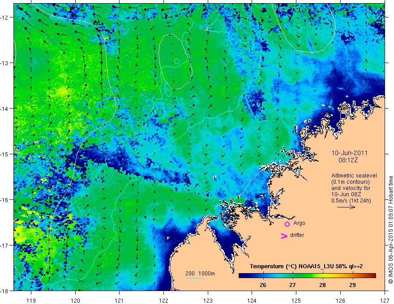394x304 pixels.
Task: Click the '27' tick label under color bar
Action: (x=292, y=285)
